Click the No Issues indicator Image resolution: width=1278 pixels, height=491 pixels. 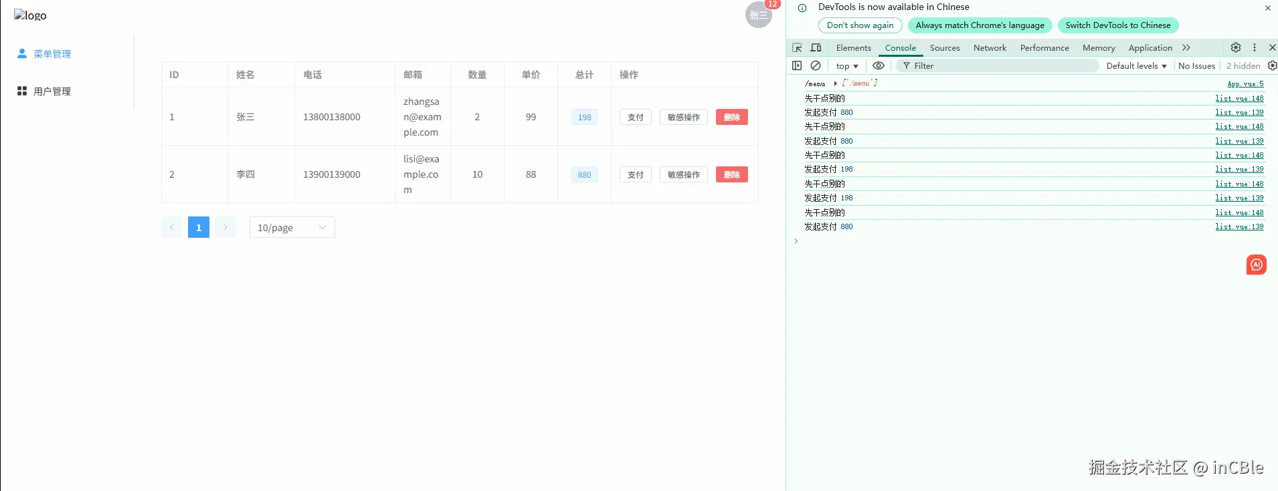(1196, 65)
